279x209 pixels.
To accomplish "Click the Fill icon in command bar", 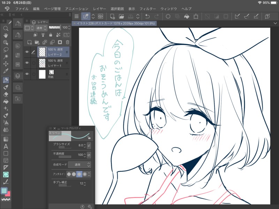I will (187, 16).
